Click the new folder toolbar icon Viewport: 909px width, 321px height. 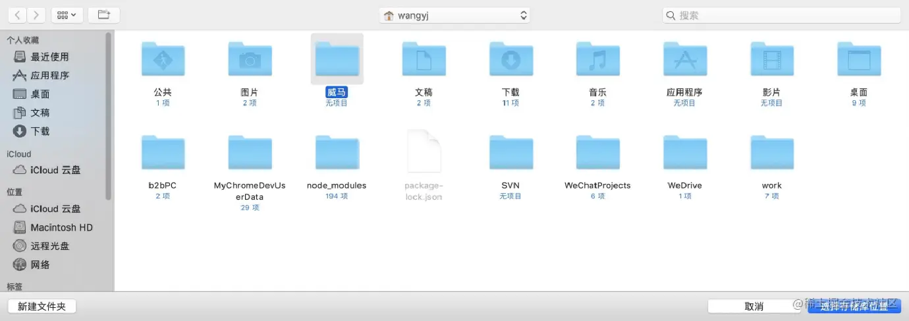pos(103,15)
